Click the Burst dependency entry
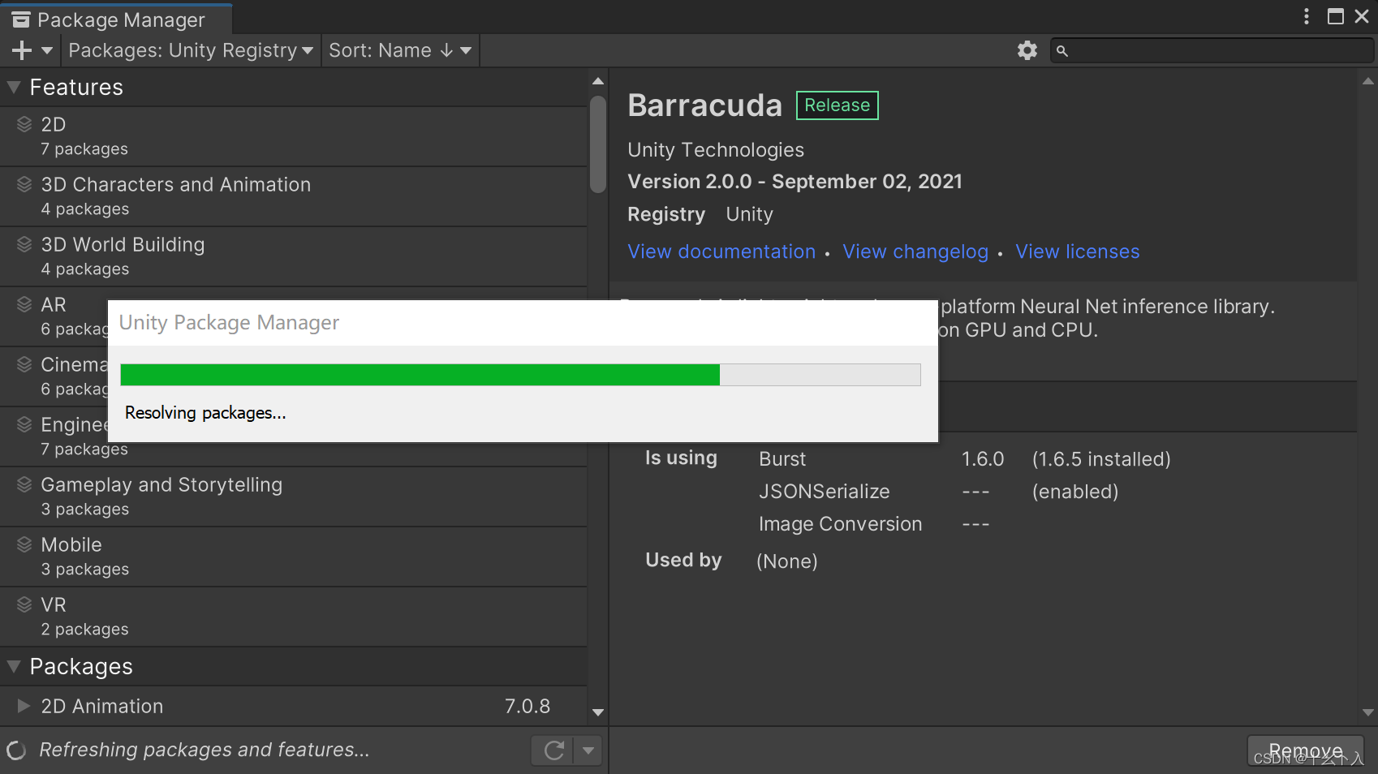This screenshot has height=774, width=1378. click(x=782, y=459)
